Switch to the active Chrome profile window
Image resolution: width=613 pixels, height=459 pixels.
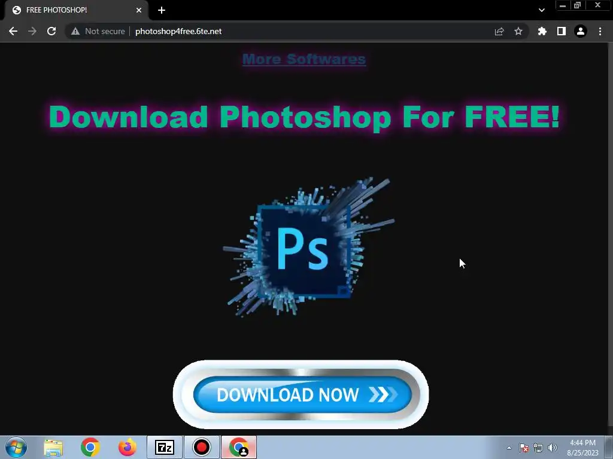pyautogui.click(x=239, y=447)
